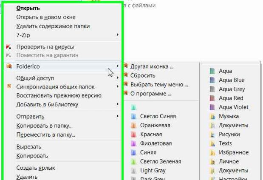Choose the Aqua folder icon

point(212,71)
